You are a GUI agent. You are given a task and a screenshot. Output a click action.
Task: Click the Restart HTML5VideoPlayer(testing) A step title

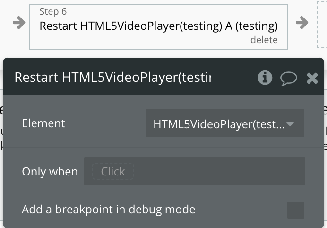[158, 26]
